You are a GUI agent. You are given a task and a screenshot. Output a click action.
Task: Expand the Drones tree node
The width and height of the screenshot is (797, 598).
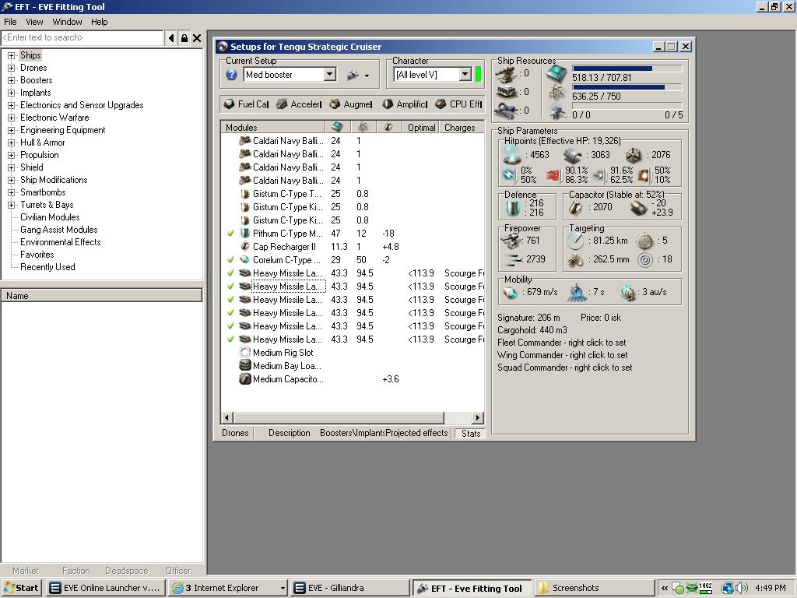pos(11,68)
